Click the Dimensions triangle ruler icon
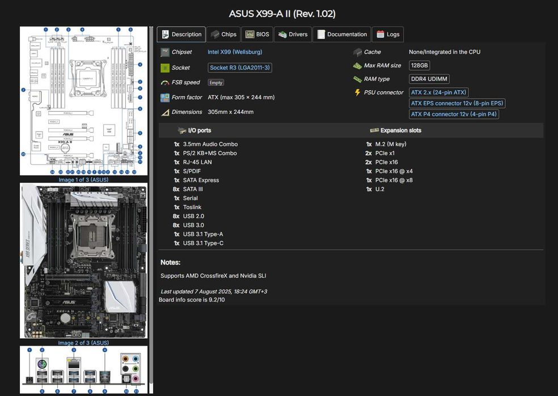 point(165,112)
